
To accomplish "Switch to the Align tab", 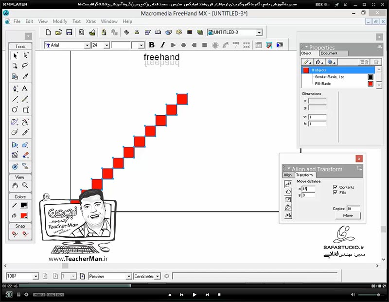I will [288, 175].
